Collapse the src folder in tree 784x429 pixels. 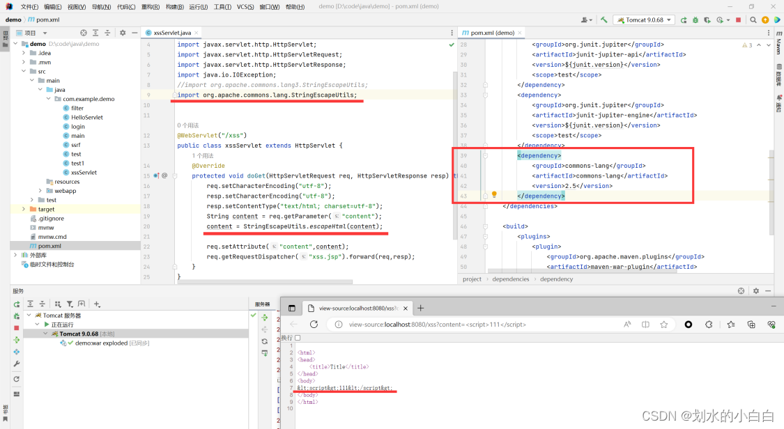click(x=24, y=72)
